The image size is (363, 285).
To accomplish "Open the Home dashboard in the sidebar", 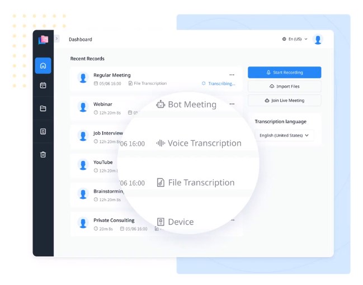I will click(43, 66).
